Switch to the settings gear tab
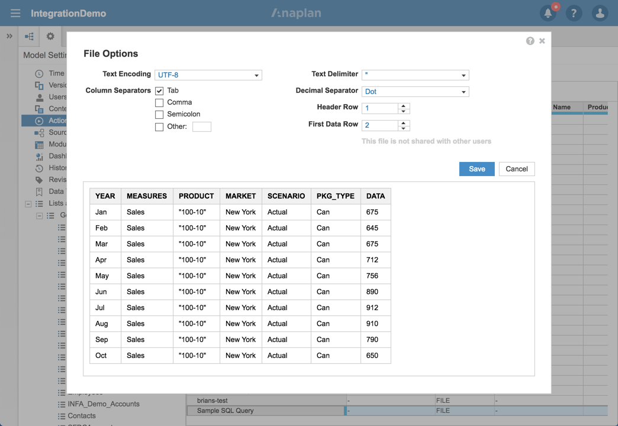This screenshot has height=426, width=618. point(50,36)
